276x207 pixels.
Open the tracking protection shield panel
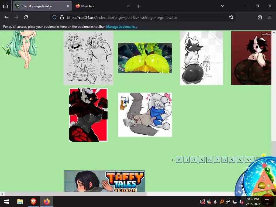54,18
